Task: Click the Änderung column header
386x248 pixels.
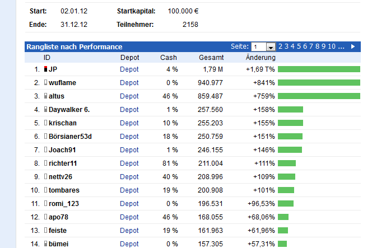Action: pos(261,58)
